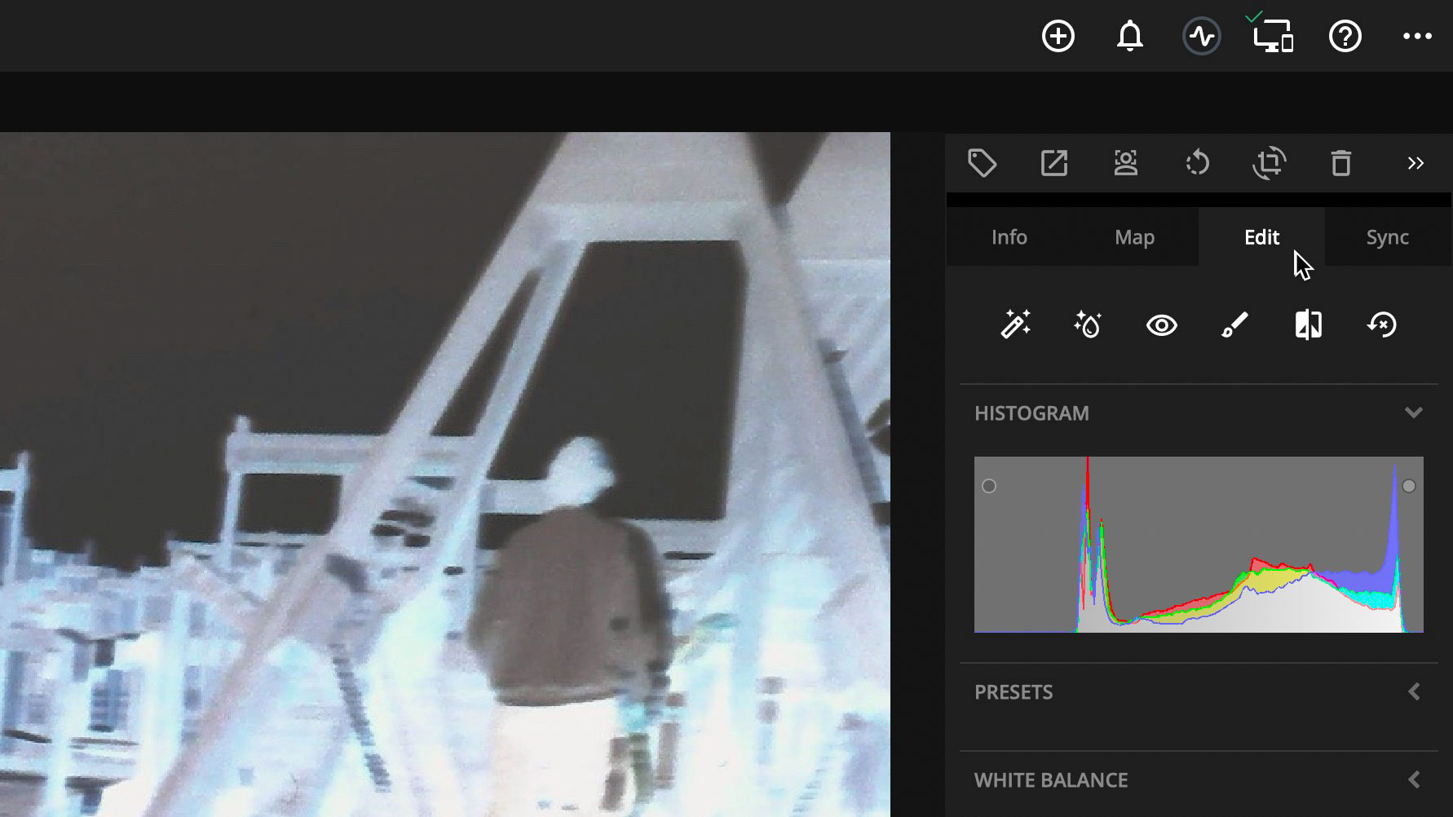Toggle histogram shadow clipping circle

click(x=989, y=486)
